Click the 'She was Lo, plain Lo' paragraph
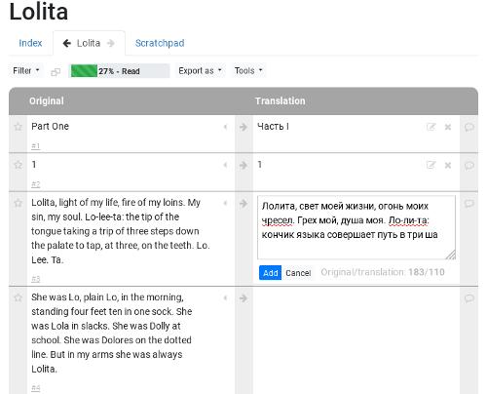The height and width of the screenshot is (394, 487). [112, 333]
